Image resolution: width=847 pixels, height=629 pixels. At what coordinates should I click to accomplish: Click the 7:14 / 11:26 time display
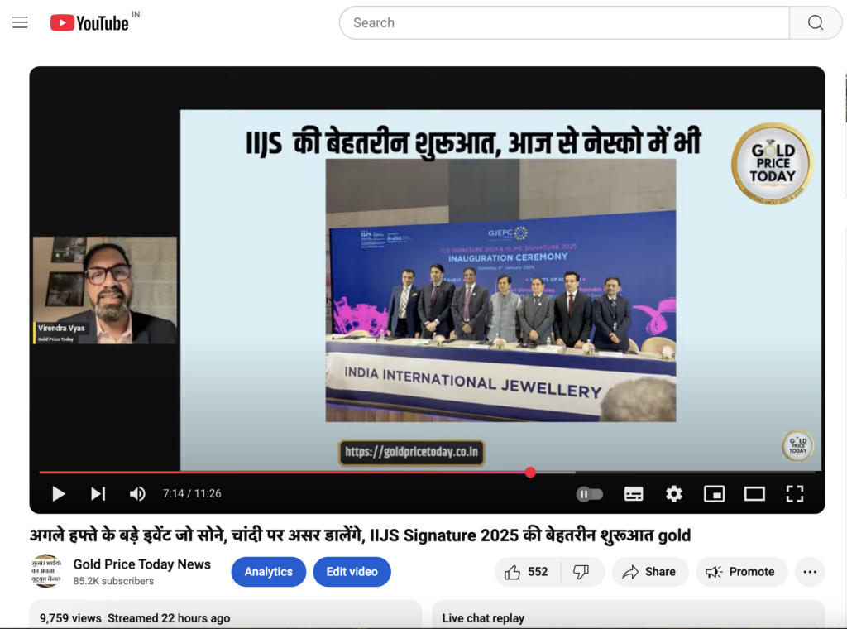pos(192,493)
